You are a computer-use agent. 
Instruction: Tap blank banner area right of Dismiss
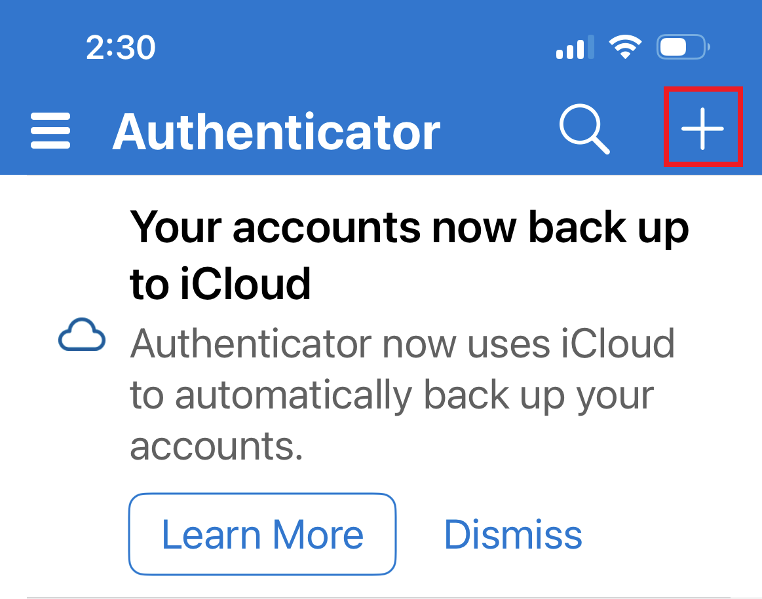(x=668, y=534)
